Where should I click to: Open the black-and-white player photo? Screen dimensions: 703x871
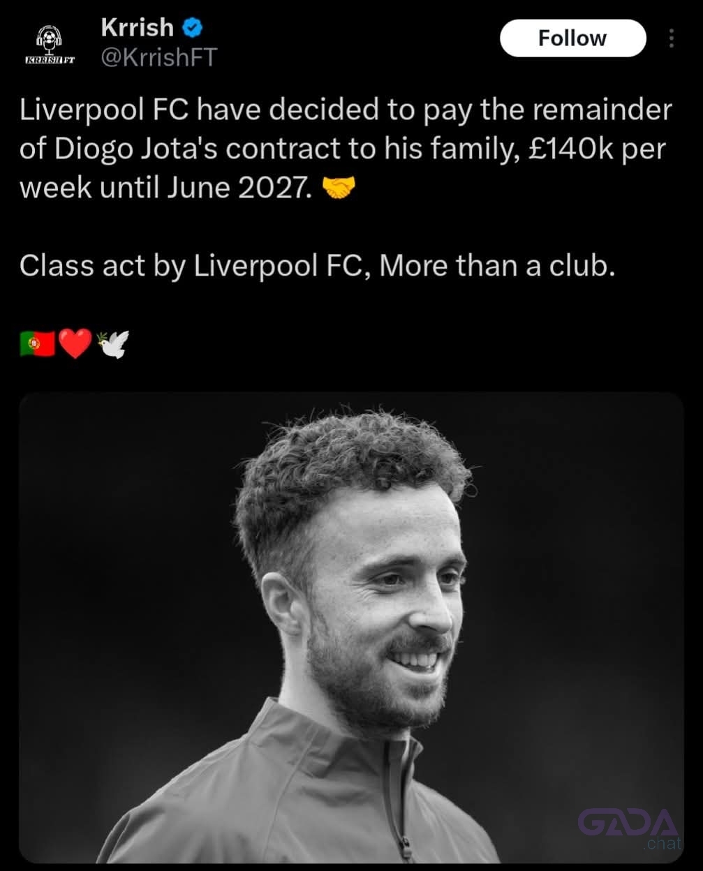click(x=351, y=627)
